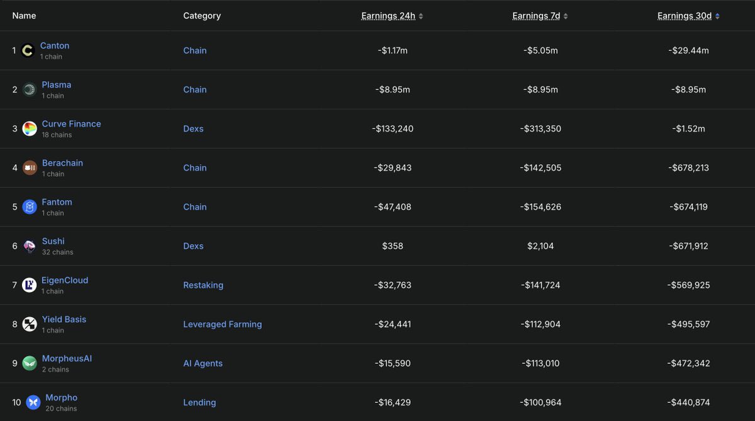Click the Earnings 24h column header
Screen dimensions: 755x421
pyautogui.click(x=388, y=16)
